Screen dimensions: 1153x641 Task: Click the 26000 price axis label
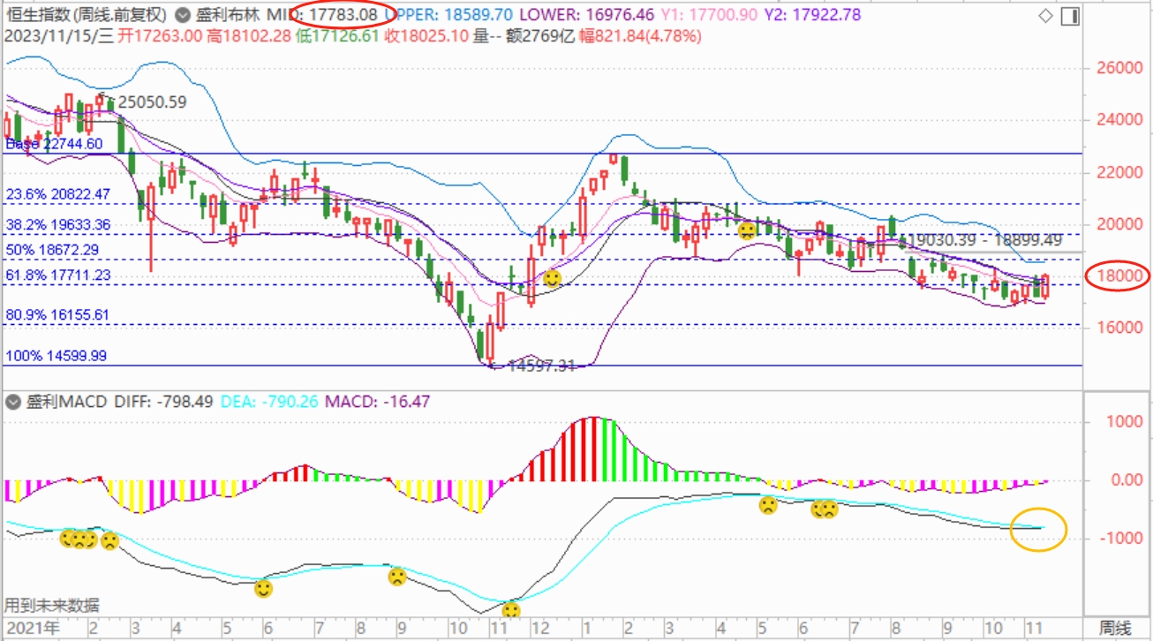click(x=1118, y=67)
